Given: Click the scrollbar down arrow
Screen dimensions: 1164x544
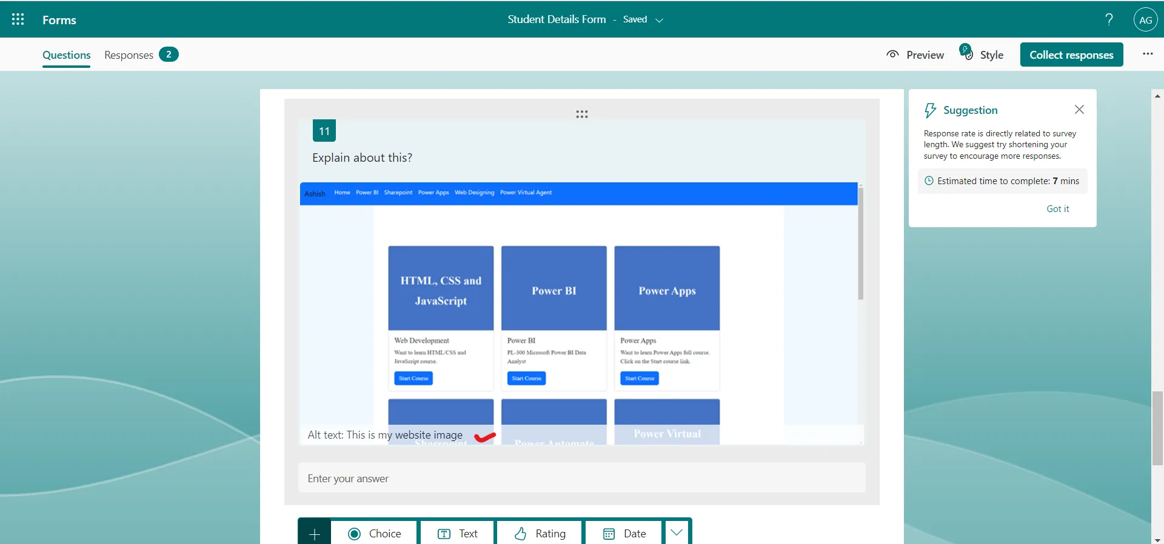Looking at the screenshot, I should (x=1157, y=539).
